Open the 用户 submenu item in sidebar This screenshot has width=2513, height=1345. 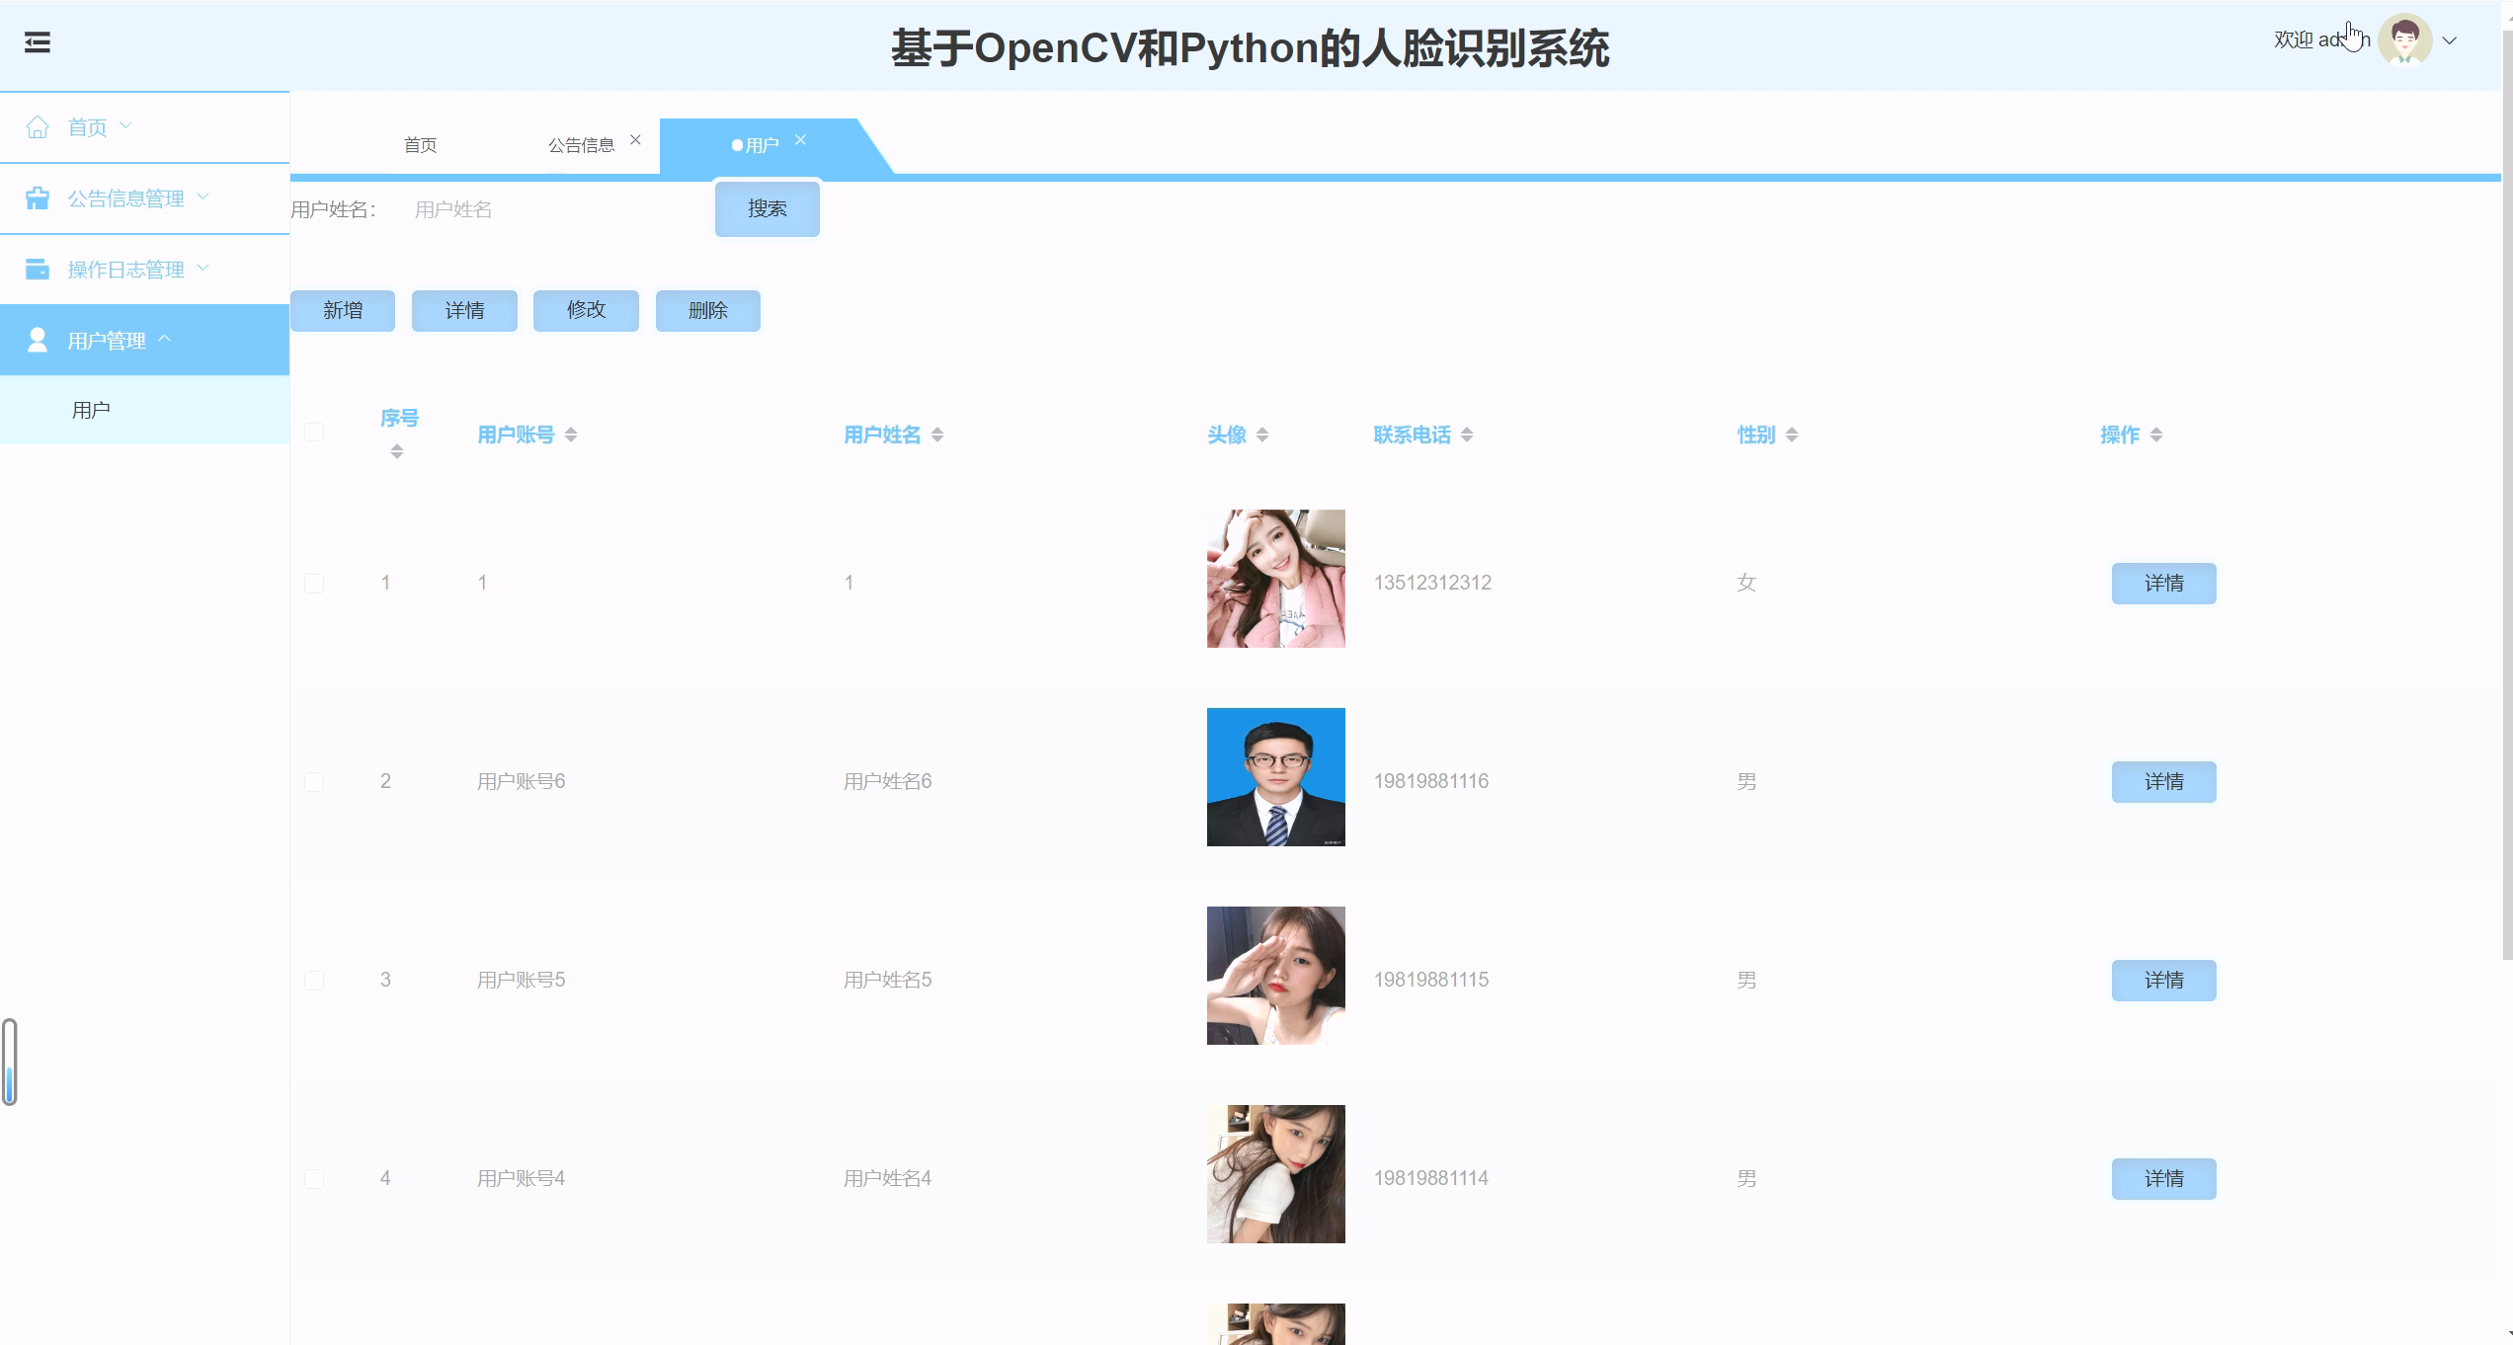pos(144,410)
